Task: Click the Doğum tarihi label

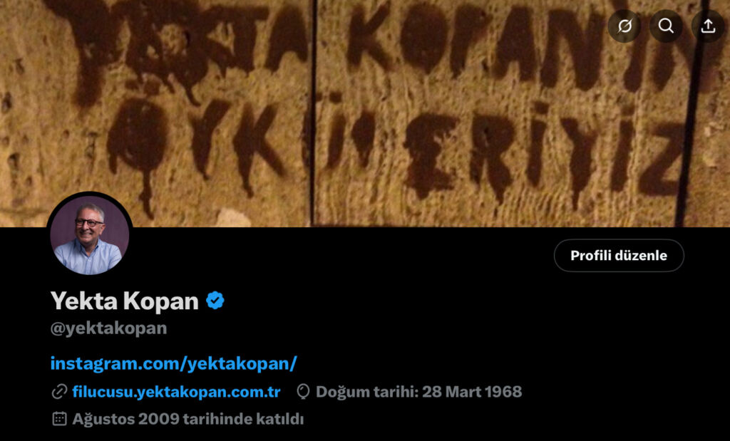Action: [367, 392]
